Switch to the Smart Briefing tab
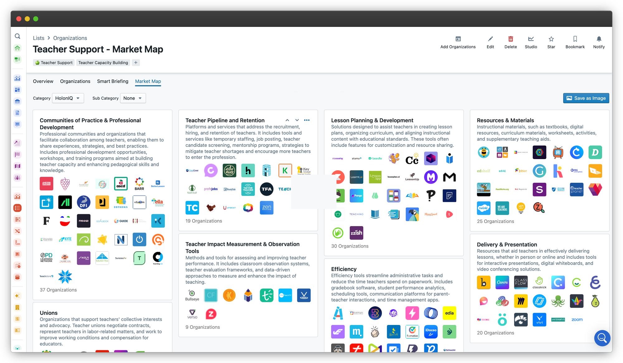The width and height of the screenshot is (623, 363). click(x=113, y=81)
